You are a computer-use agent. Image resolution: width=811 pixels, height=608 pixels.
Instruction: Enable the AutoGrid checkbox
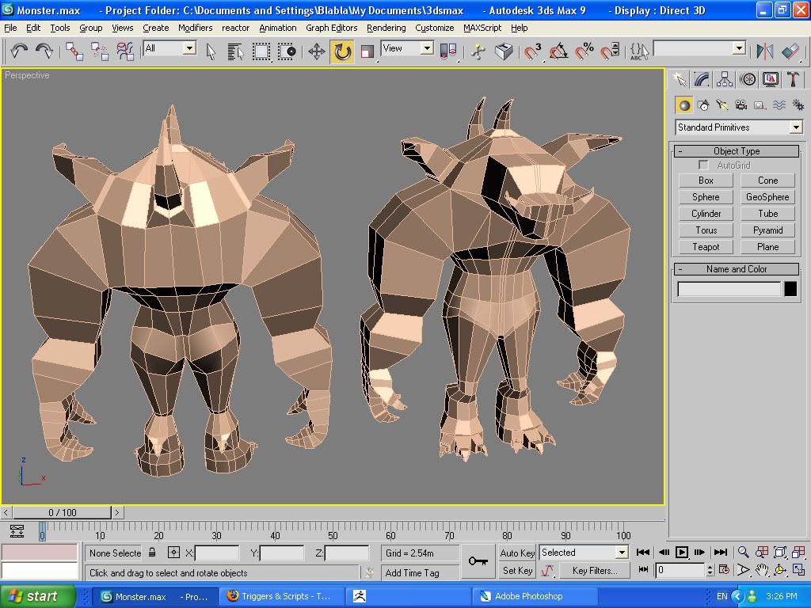(703, 165)
